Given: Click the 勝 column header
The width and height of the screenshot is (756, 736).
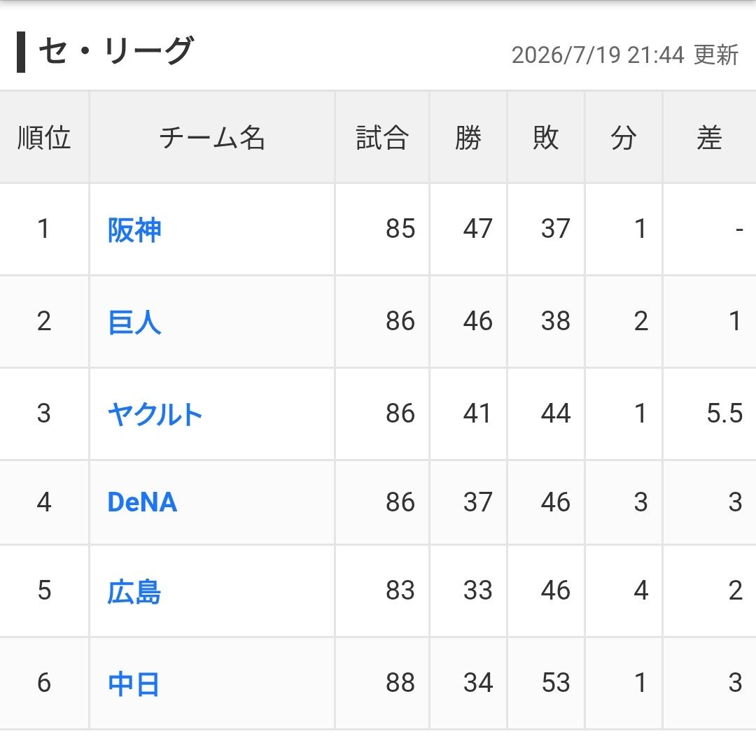Looking at the screenshot, I should (468, 137).
